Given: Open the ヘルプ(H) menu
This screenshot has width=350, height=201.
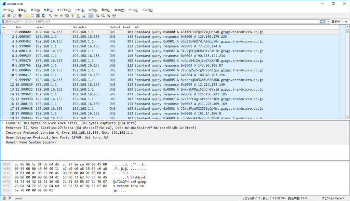Looking at the screenshot, I should (x=148, y=10).
